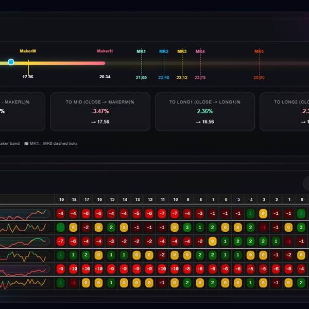This screenshot has height=309, width=309.
Task: Click the MK3 dashed tick label
Action: point(182,51)
